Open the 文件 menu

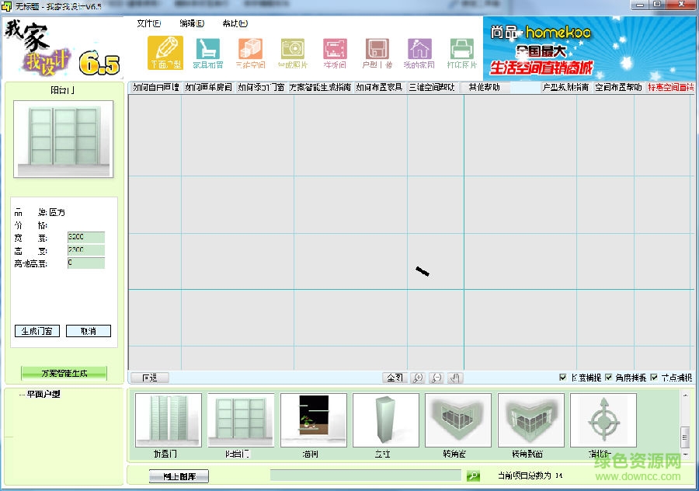tap(148, 23)
